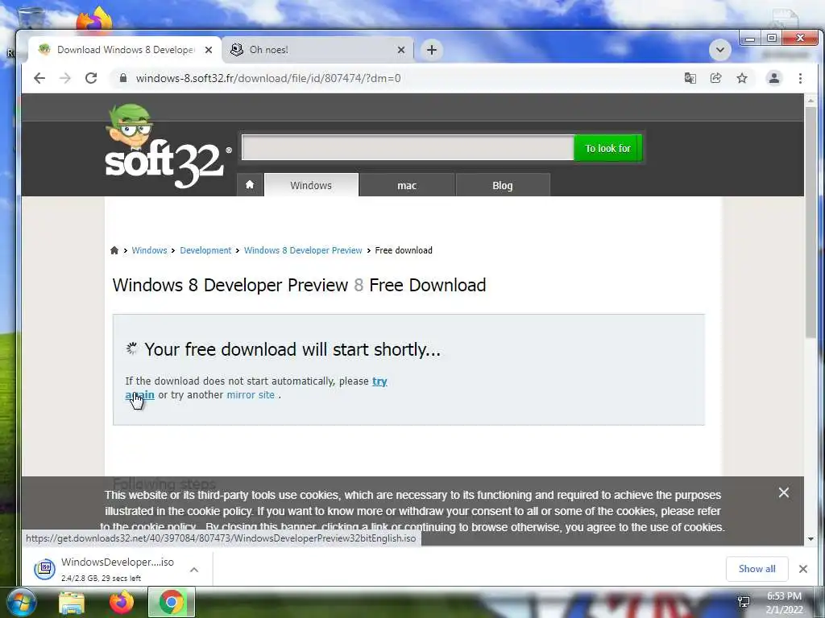
Task: Click the page vertical scrollbar thumb
Action: pyautogui.click(x=810, y=220)
